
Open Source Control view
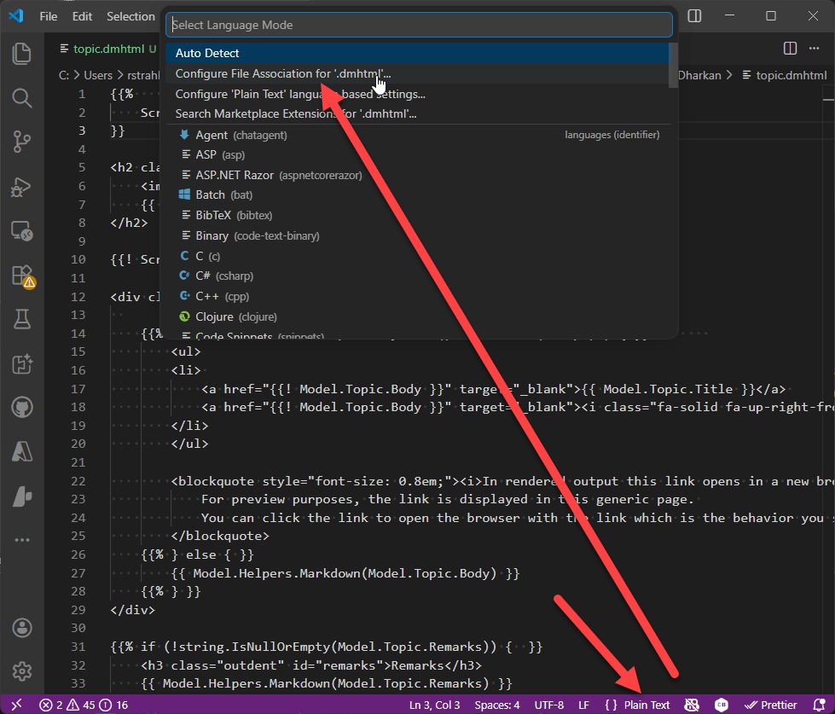pyautogui.click(x=22, y=142)
